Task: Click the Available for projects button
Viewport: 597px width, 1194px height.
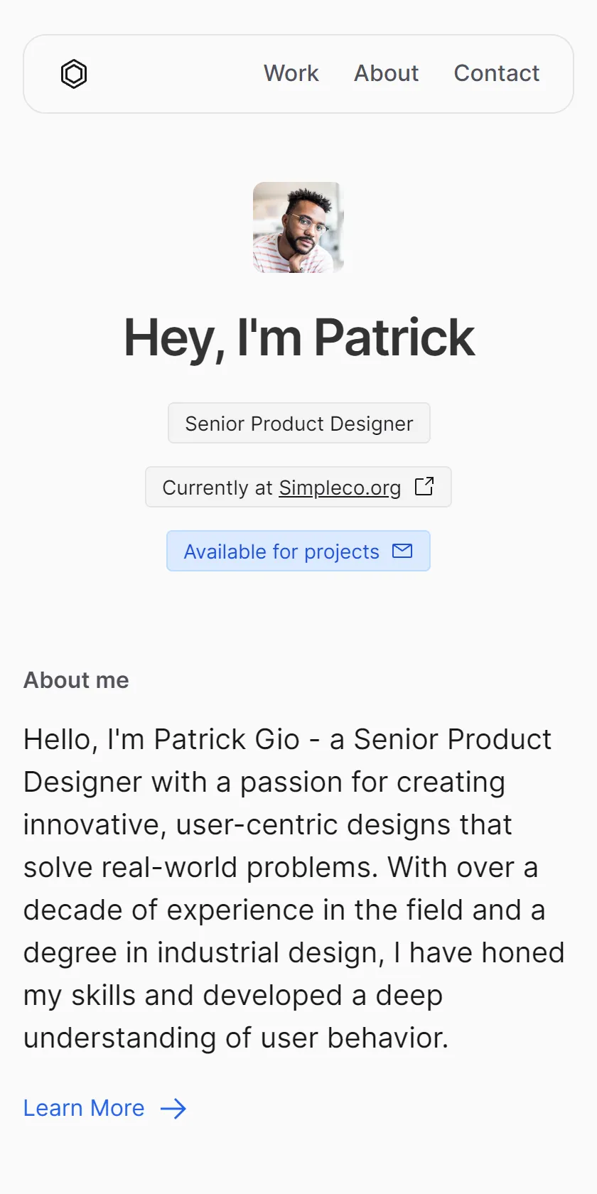Action: click(x=298, y=551)
